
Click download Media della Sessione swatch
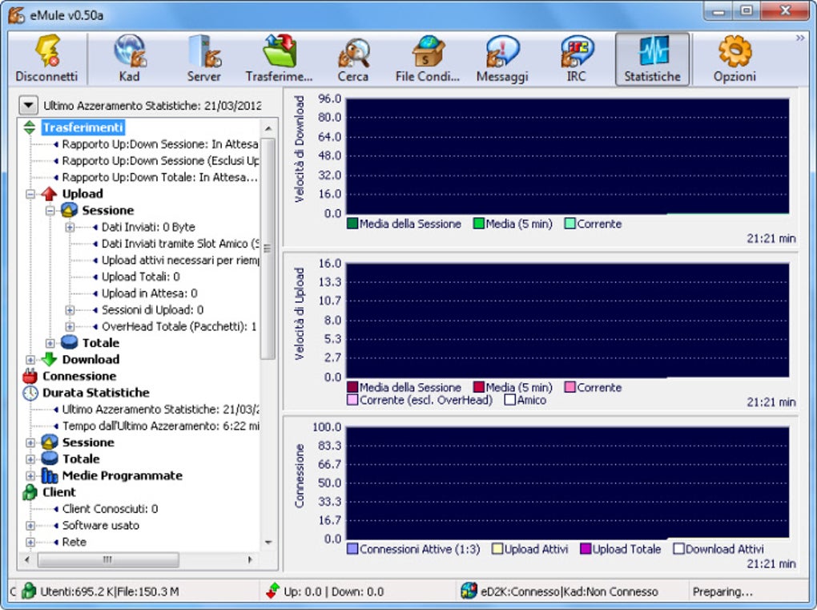tap(352, 224)
